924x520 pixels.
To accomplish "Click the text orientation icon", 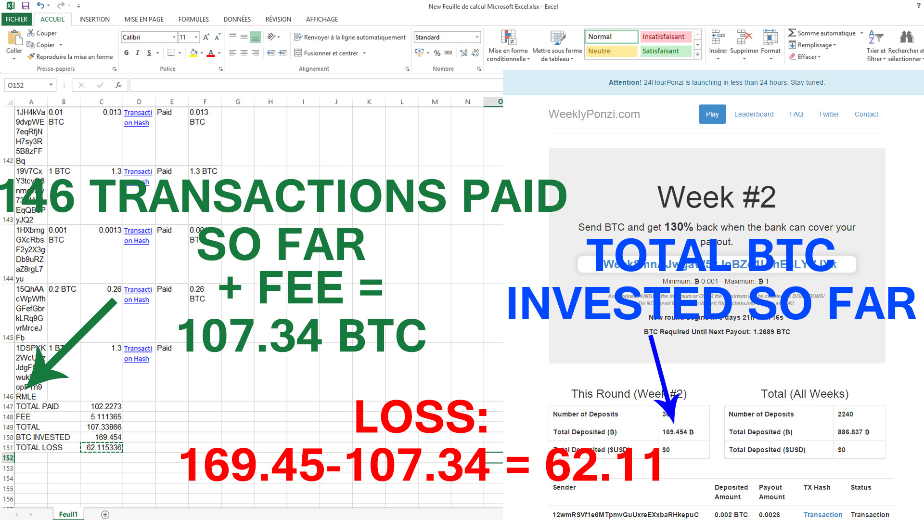I will coord(271,37).
